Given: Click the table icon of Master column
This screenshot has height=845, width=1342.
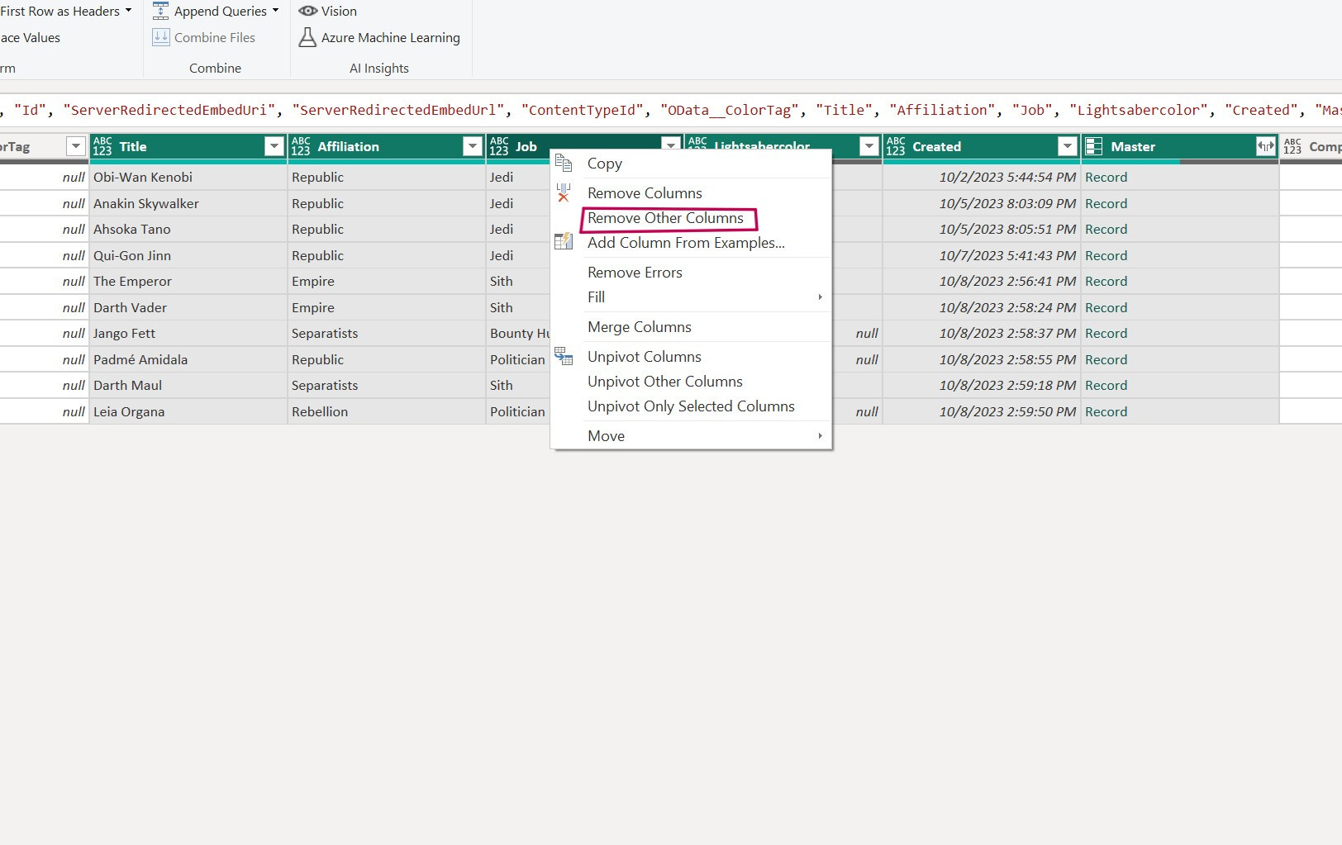Looking at the screenshot, I should [1093, 146].
